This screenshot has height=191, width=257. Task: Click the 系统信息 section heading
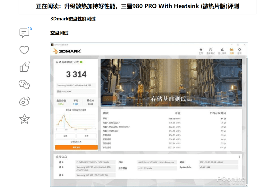(61, 157)
